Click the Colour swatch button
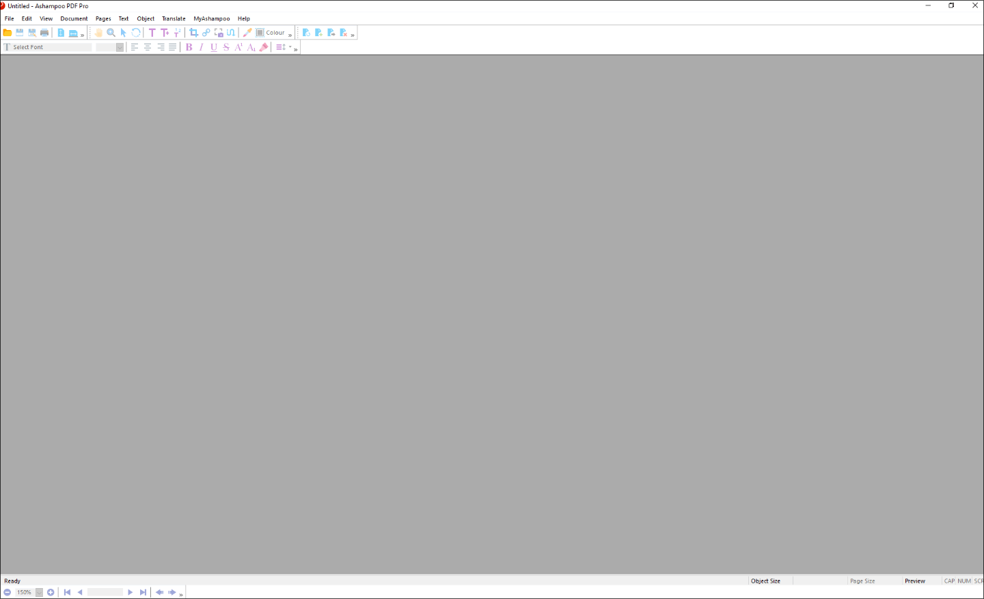Screen dimensions: 984x599 (270, 33)
